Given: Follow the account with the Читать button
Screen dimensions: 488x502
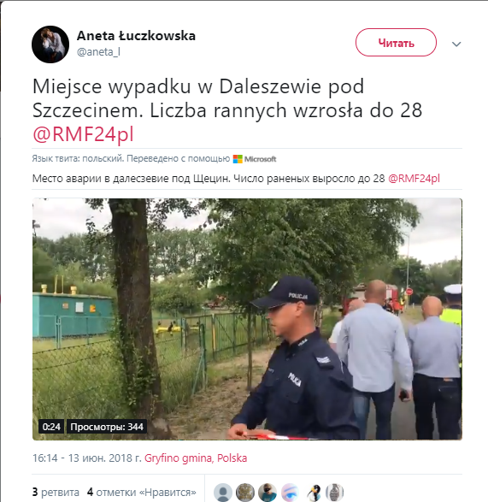Looking at the screenshot, I should [396, 43].
